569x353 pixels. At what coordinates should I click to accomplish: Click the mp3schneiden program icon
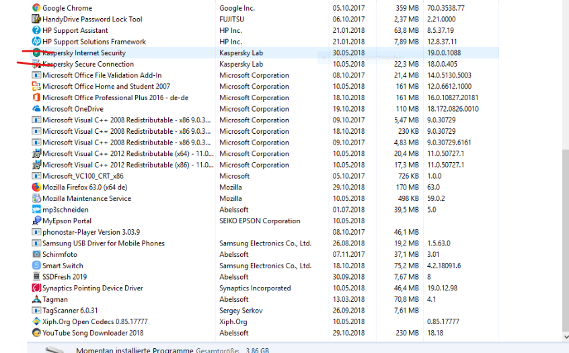point(36,209)
